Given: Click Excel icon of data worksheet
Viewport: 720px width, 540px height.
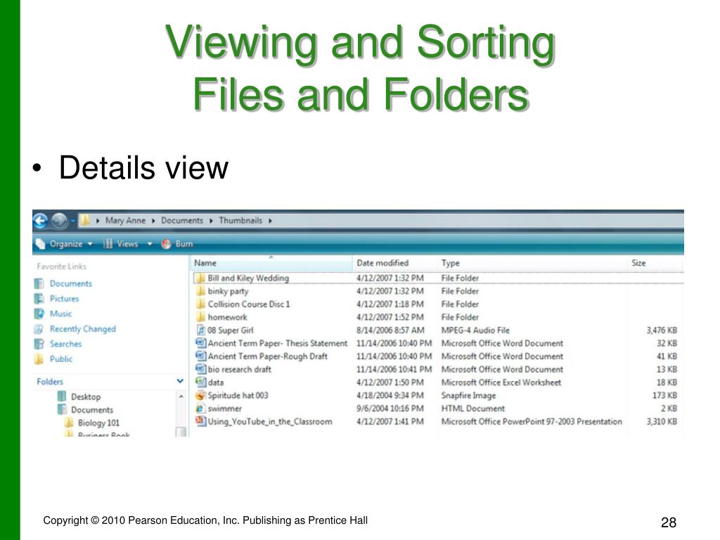Looking at the screenshot, I should (x=200, y=382).
